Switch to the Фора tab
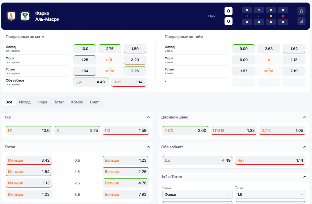312x204 pixels. 42,102
